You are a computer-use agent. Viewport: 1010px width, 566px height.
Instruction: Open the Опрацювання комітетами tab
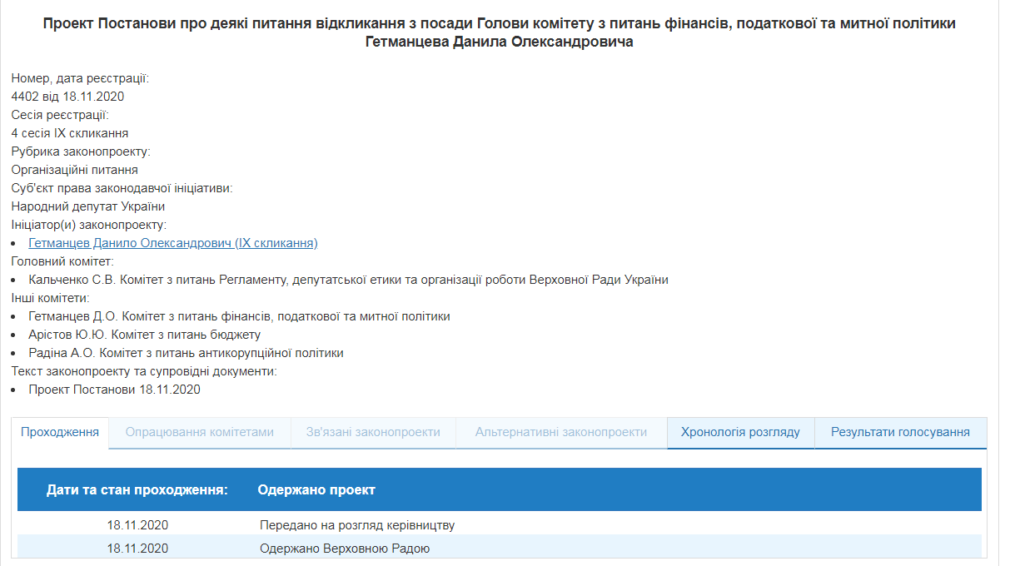click(x=199, y=432)
